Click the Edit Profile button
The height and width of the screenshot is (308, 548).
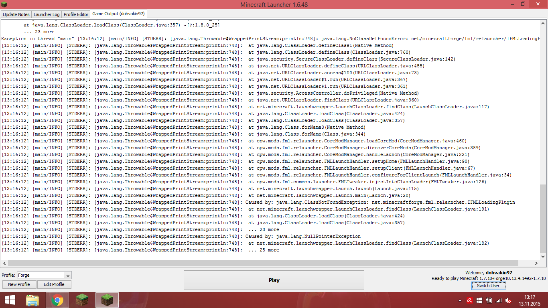(54, 284)
